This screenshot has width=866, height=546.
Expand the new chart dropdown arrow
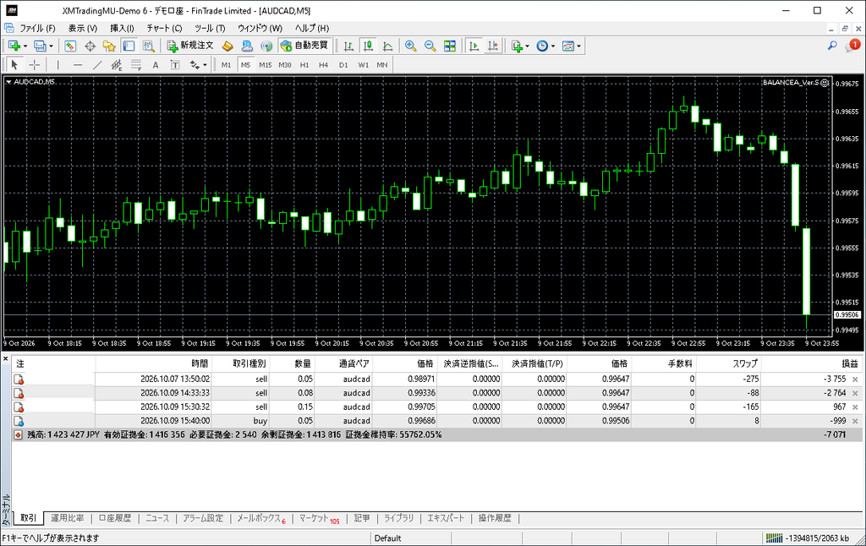pyautogui.click(x=25, y=46)
